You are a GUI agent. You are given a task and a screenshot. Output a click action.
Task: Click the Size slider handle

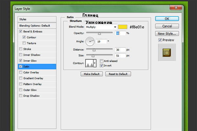(x=93, y=56)
